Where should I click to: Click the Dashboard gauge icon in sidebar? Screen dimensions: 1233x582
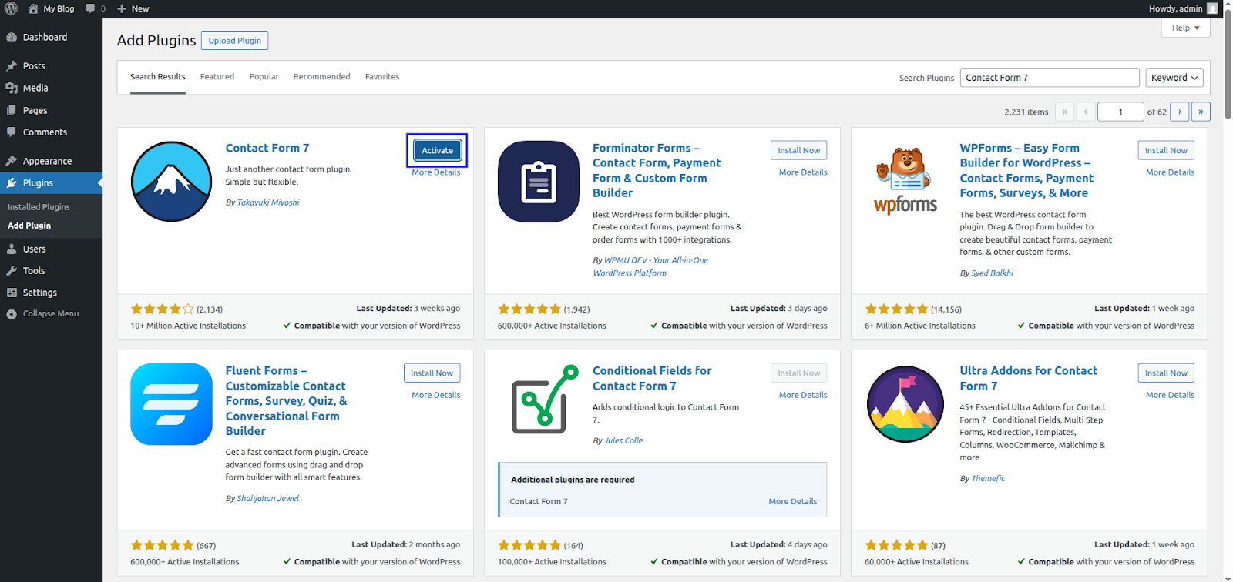(x=12, y=37)
